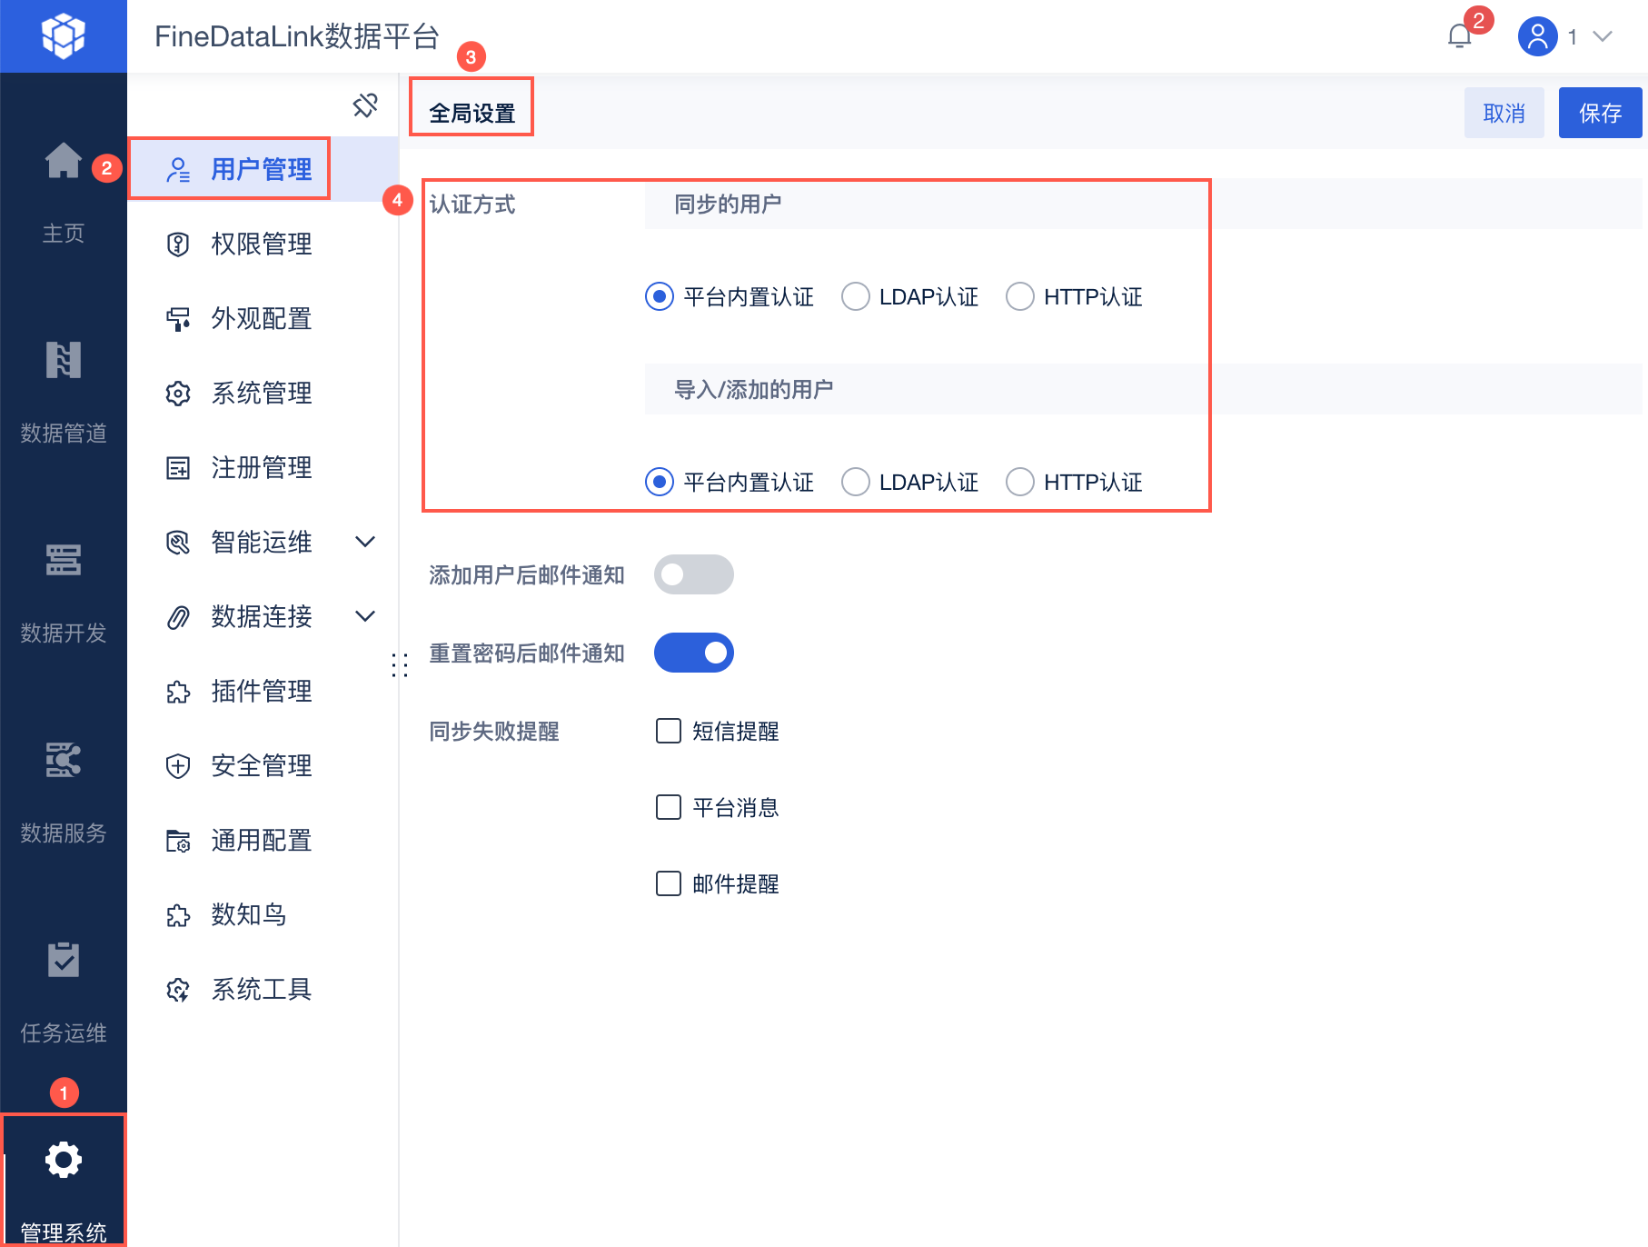Click the 注册管理 form icon

pos(178,468)
